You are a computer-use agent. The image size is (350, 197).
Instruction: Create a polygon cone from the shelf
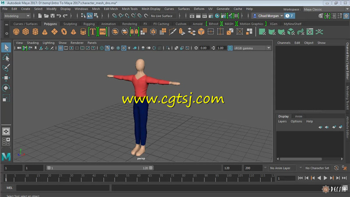pos(45,32)
